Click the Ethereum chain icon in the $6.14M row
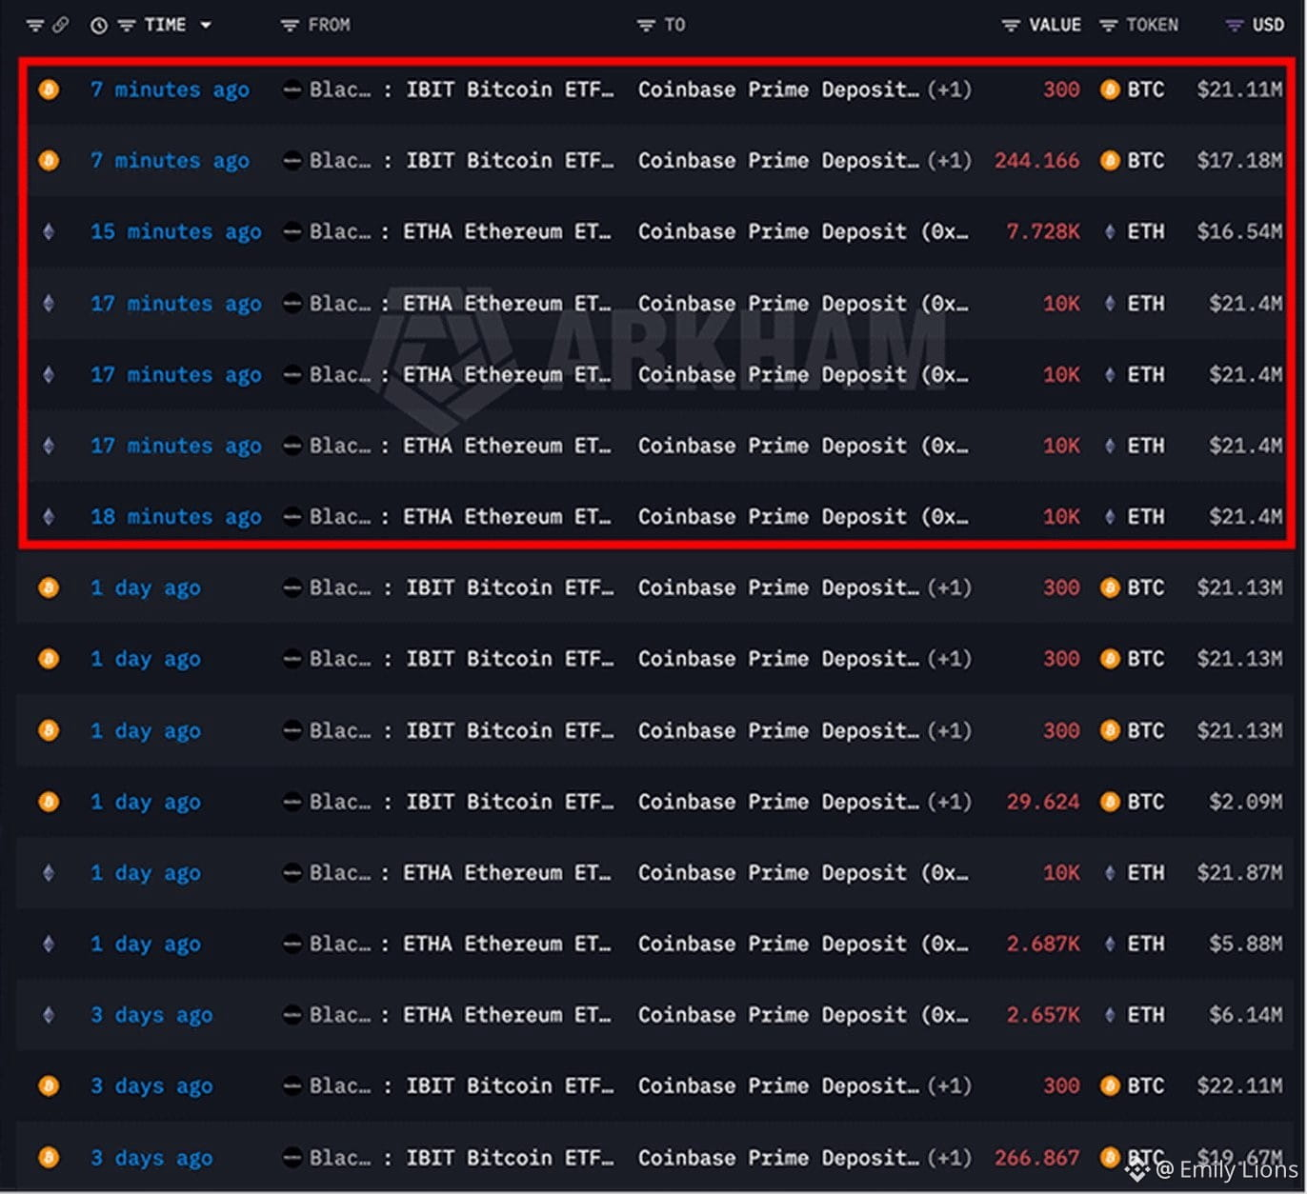 49,1015
